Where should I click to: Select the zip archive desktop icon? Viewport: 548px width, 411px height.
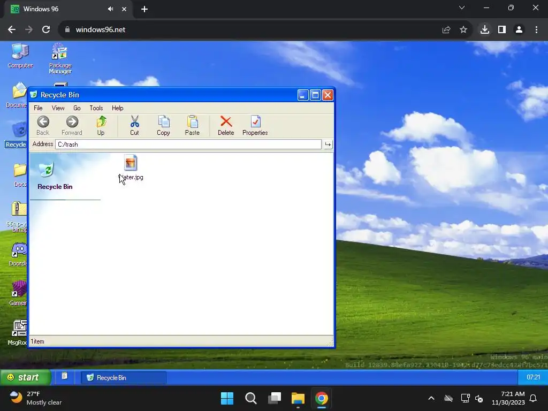click(18, 217)
